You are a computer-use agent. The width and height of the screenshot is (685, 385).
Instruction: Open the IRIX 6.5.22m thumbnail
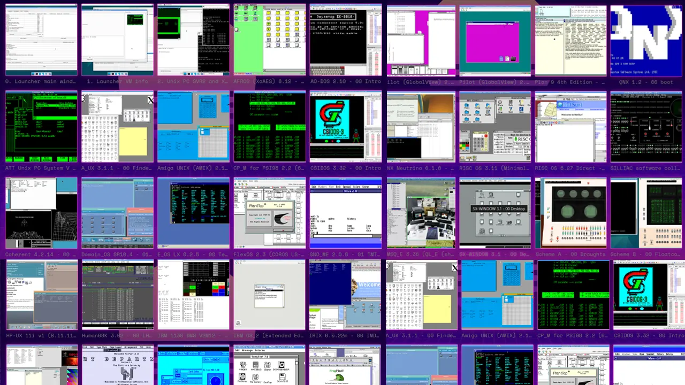(x=346, y=295)
